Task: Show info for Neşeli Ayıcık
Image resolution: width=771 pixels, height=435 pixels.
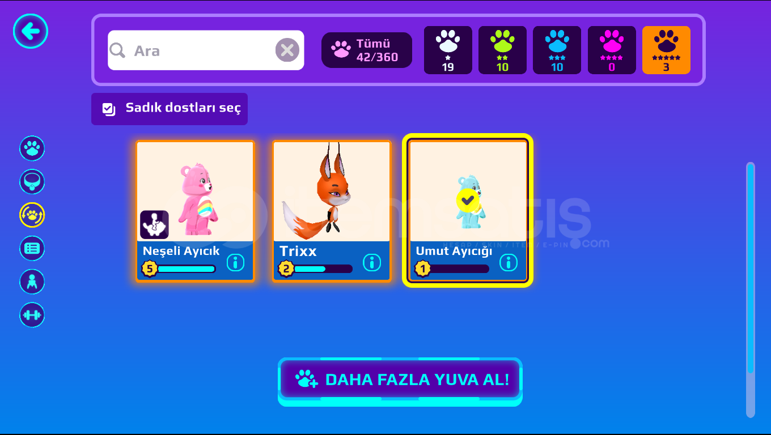Action: coord(235,262)
